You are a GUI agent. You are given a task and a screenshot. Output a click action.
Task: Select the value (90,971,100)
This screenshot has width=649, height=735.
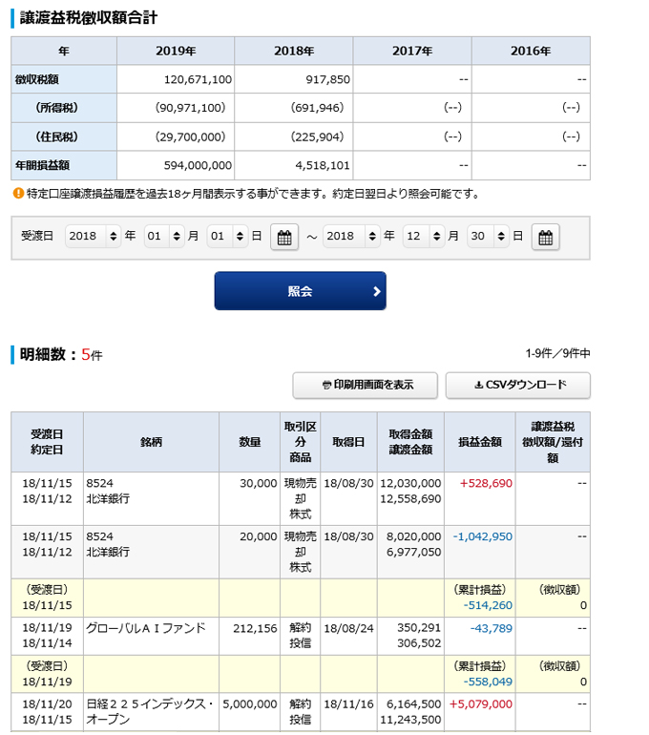pyautogui.click(x=190, y=108)
